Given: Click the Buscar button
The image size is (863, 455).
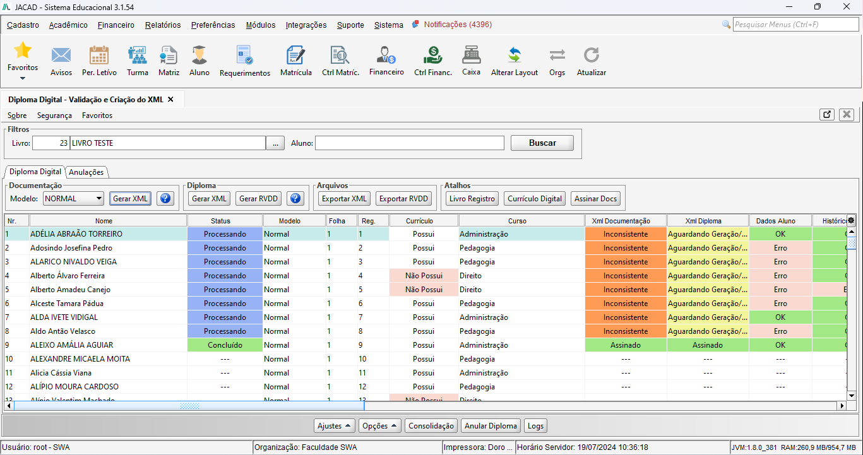Looking at the screenshot, I should [x=542, y=143].
